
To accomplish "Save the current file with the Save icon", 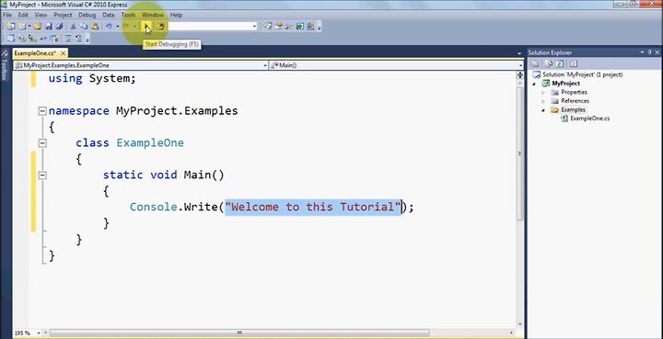I will click(49, 26).
